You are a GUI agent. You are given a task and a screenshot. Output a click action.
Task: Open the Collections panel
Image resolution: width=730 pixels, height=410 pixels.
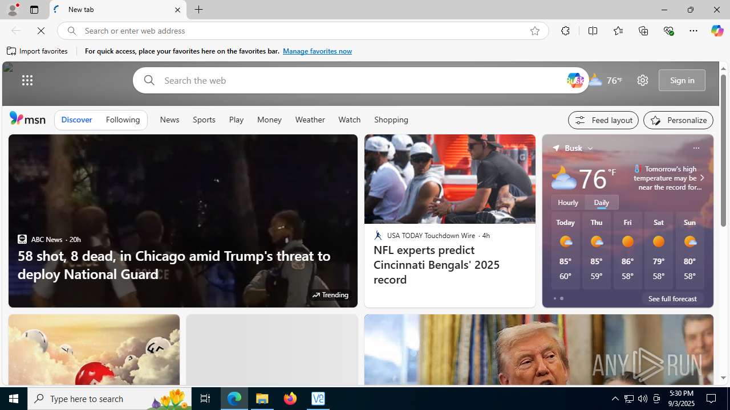tap(643, 31)
